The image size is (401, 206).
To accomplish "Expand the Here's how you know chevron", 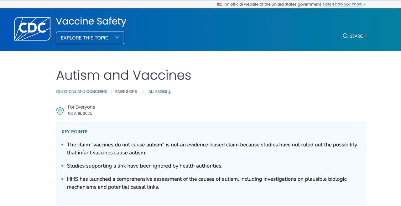I will click(x=365, y=4).
